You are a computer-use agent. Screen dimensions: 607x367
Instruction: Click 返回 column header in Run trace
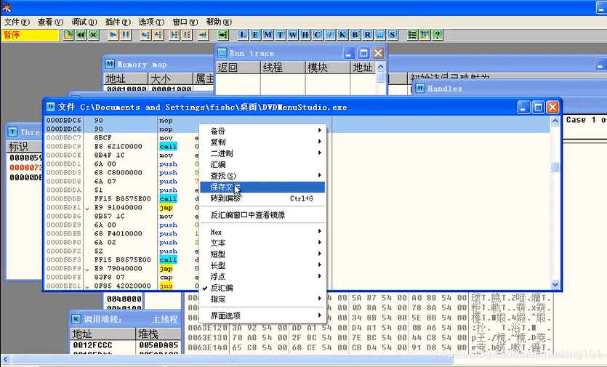pyautogui.click(x=238, y=68)
